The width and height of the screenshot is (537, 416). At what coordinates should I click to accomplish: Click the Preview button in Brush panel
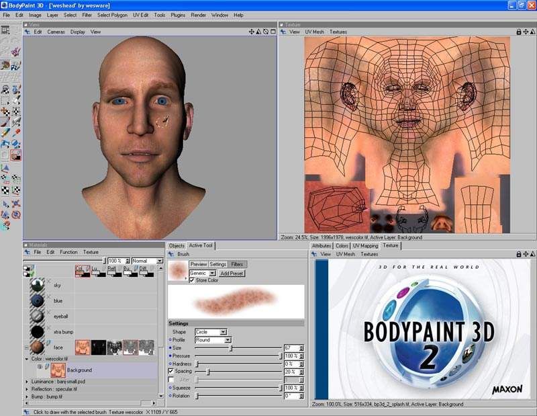199,264
